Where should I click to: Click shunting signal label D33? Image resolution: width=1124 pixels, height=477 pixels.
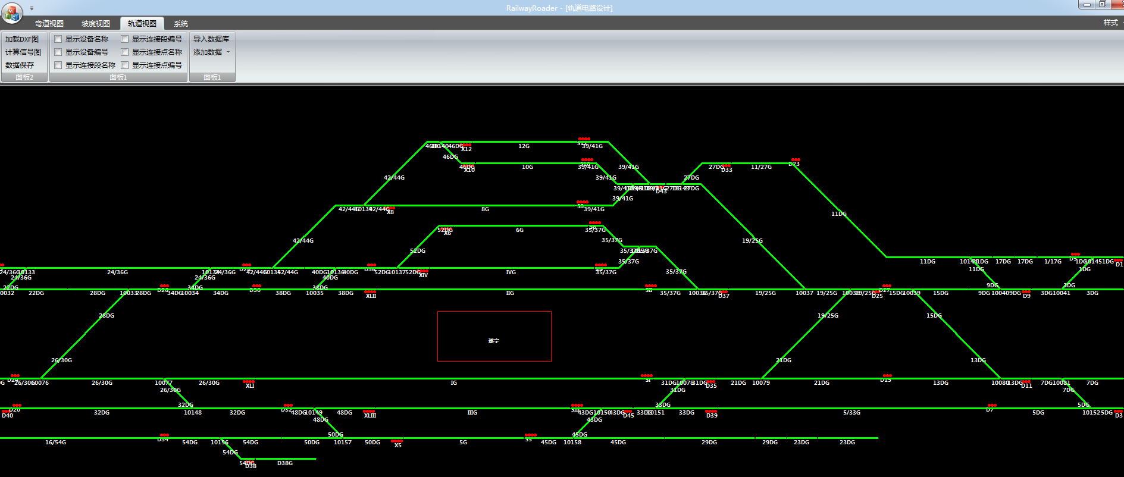pos(727,170)
